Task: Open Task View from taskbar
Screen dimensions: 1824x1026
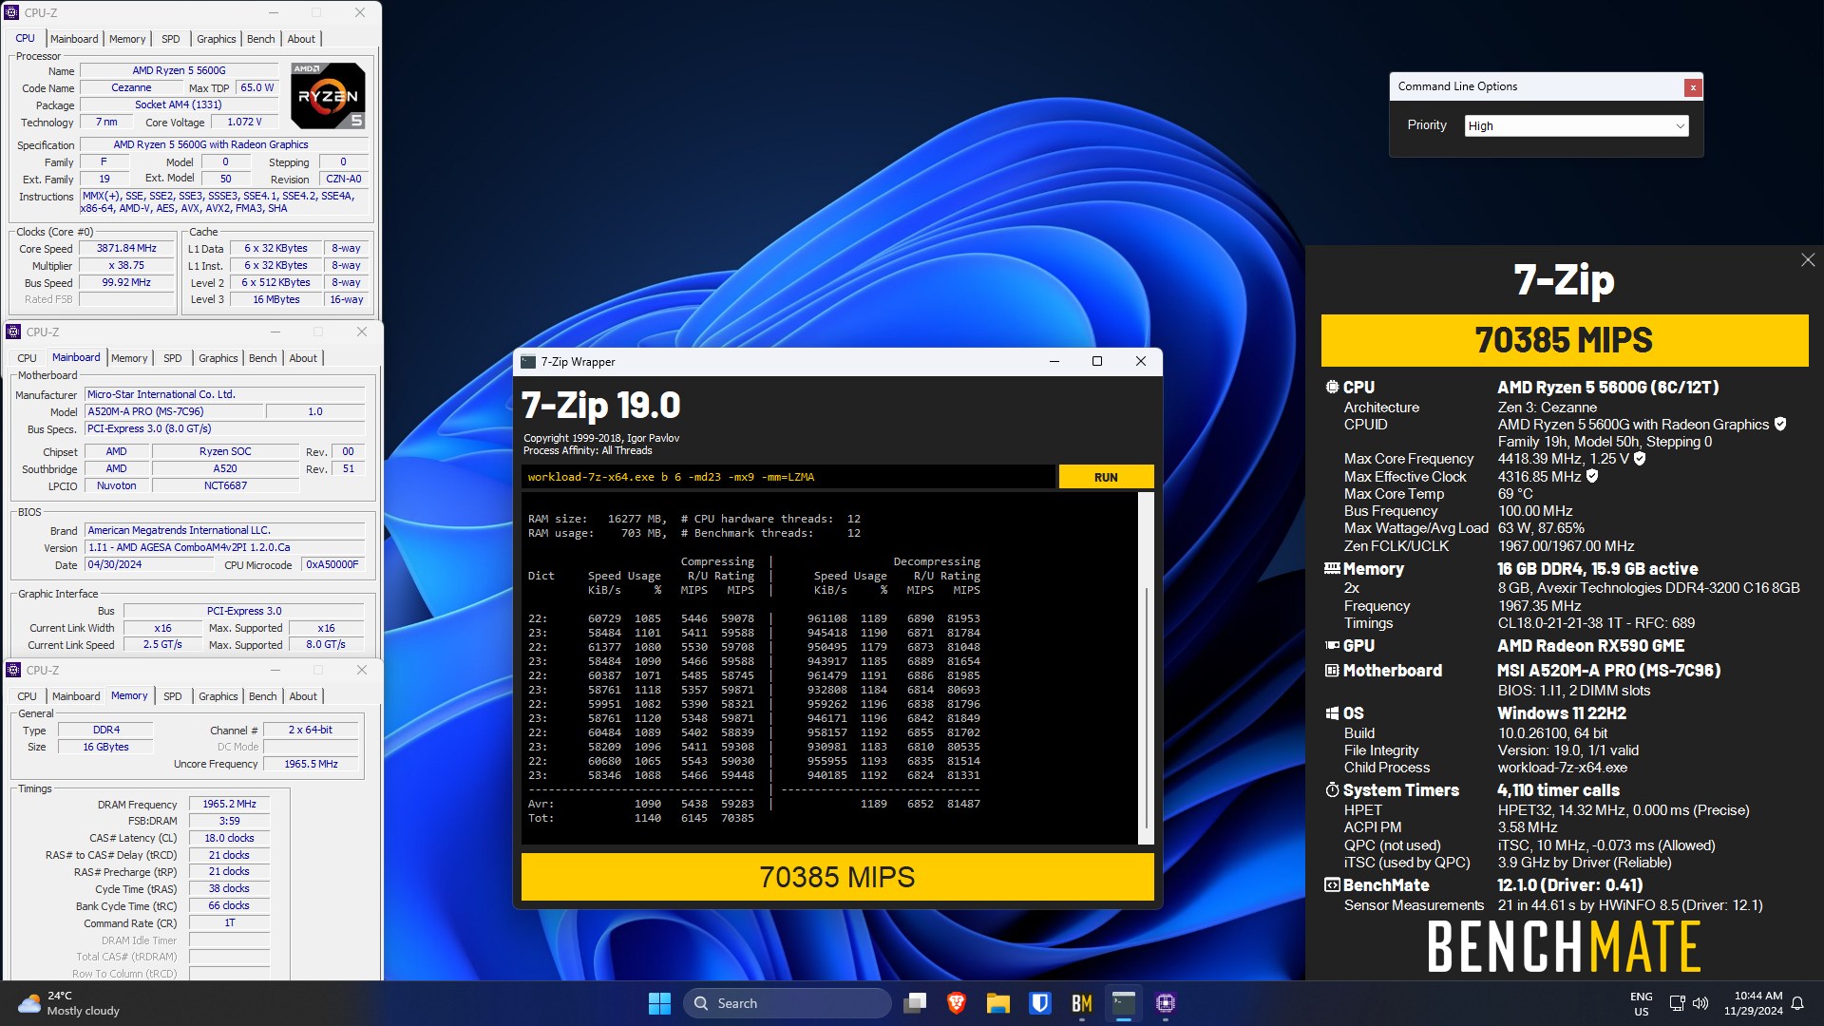Action: (916, 1003)
